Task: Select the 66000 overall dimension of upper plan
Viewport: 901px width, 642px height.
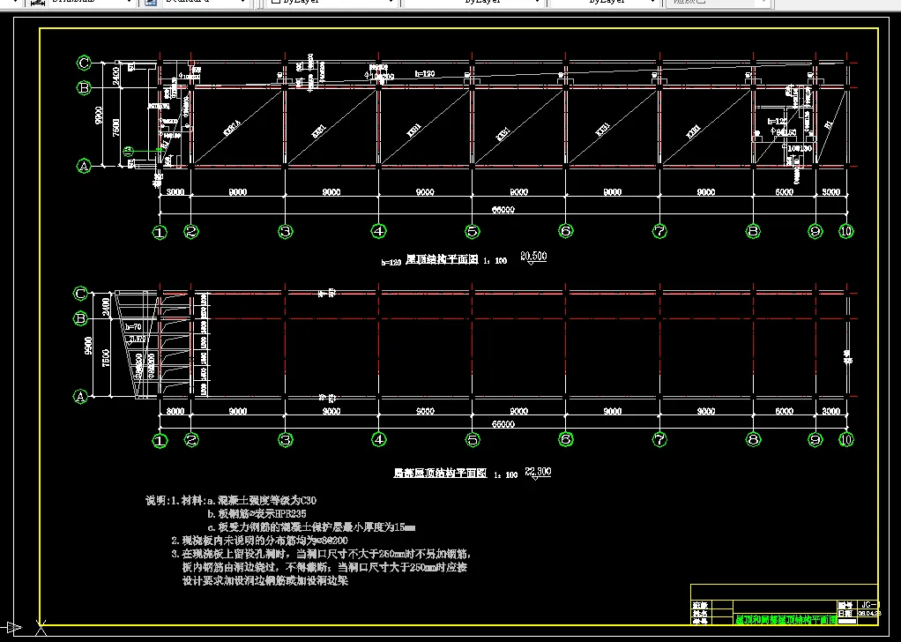Action: coord(503,210)
